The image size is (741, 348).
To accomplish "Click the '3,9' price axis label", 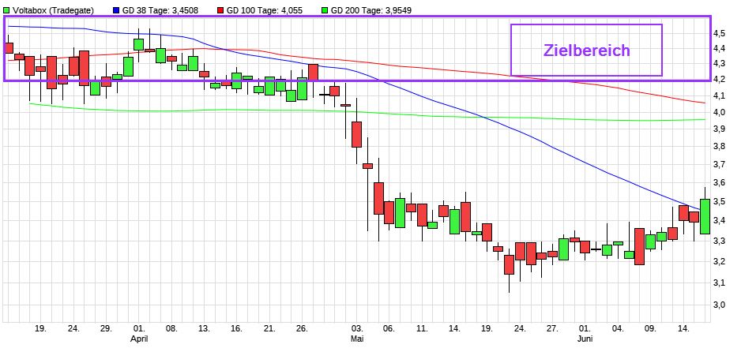I will pos(720,129).
